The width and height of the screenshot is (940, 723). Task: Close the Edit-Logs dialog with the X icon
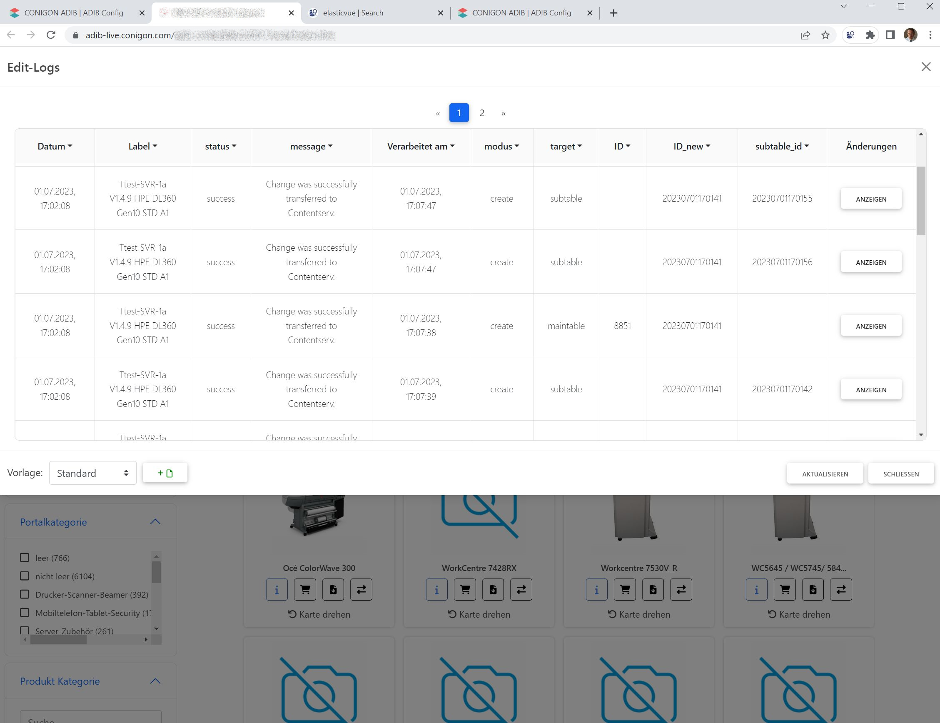pos(926,67)
